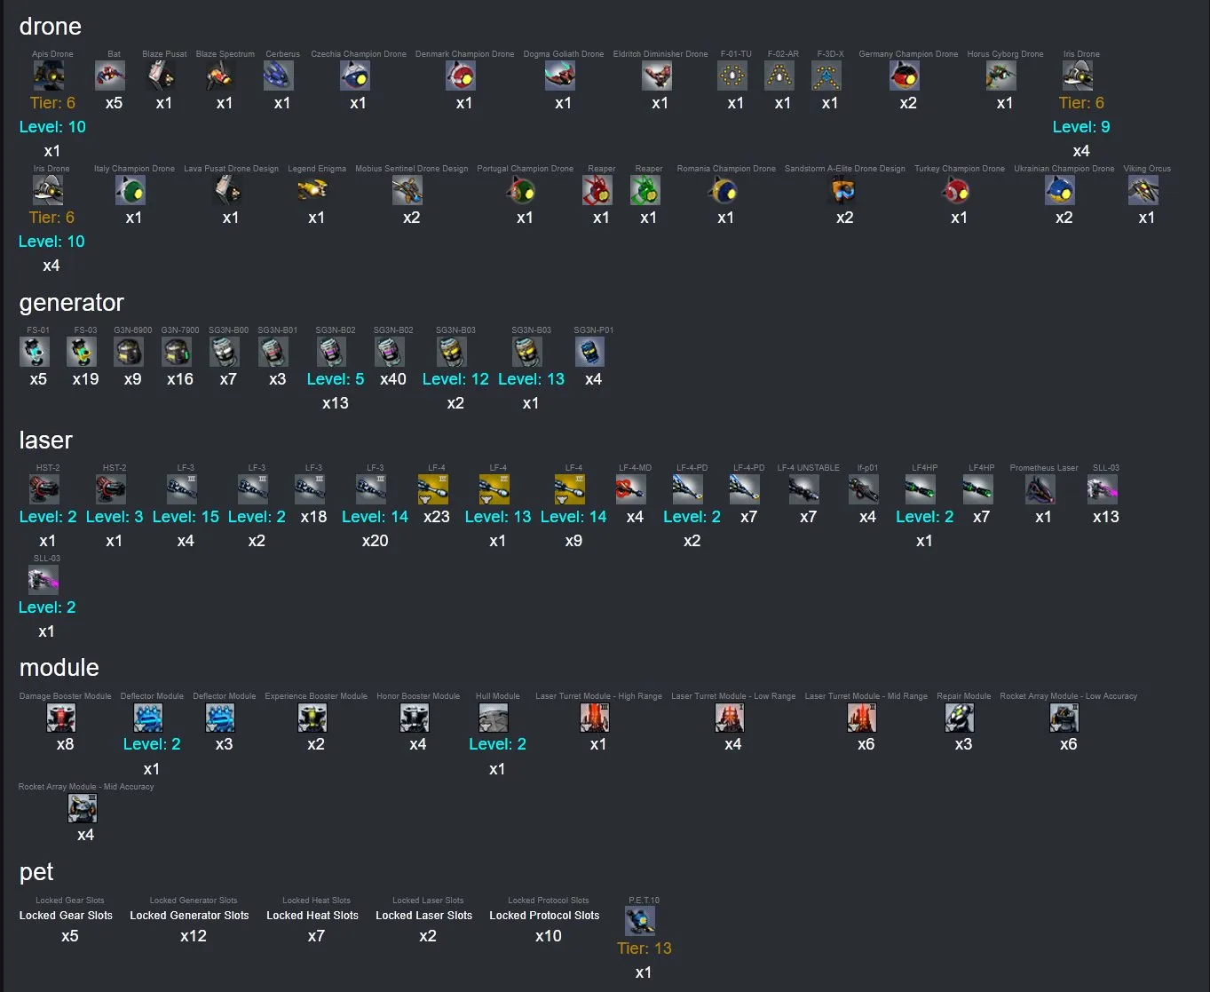Click the Bat drone icon
Screen dimensions: 1210x992
(x=110, y=76)
